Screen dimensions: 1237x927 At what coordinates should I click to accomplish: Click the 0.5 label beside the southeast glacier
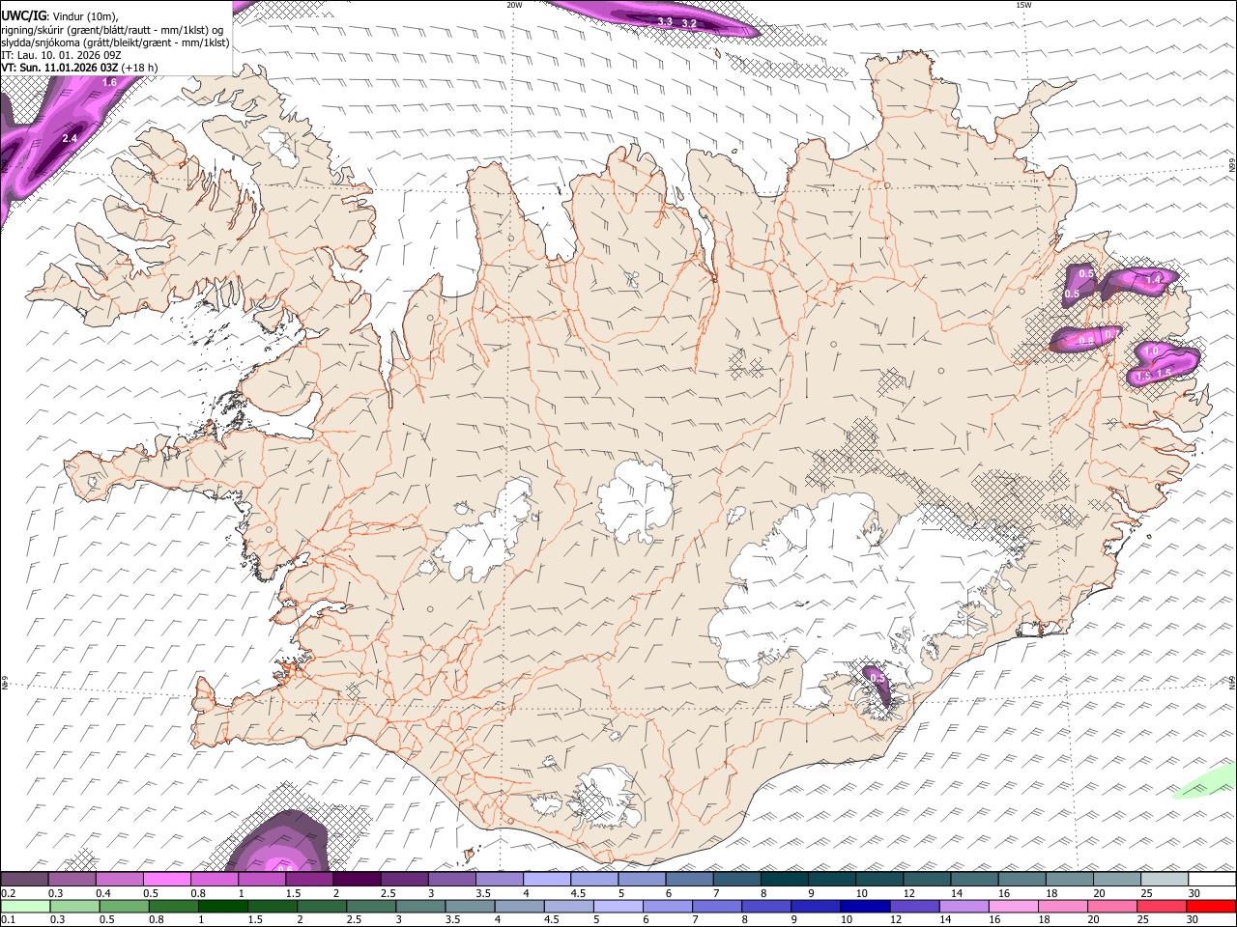(x=877, y=679)
